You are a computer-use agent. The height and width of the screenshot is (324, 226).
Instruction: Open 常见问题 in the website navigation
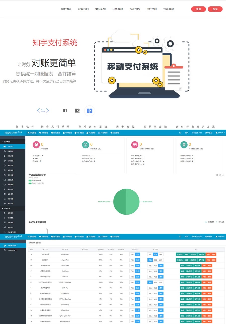[100, 9]
